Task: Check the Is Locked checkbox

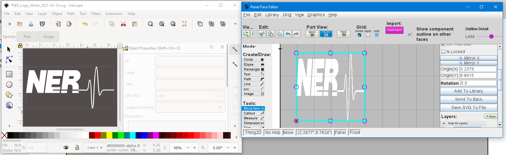Action: click(443, 52)
